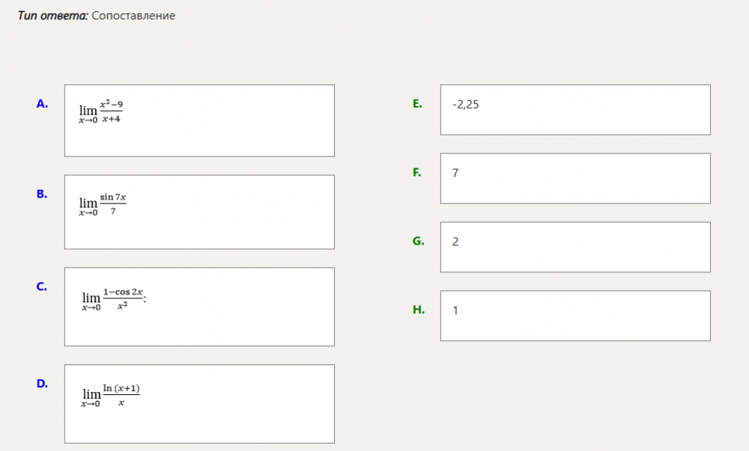Click the word "Сопоставление"

tap(133, 16)
